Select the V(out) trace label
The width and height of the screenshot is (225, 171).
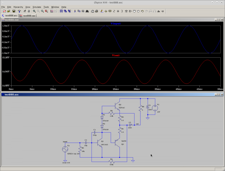coord(116,55)
